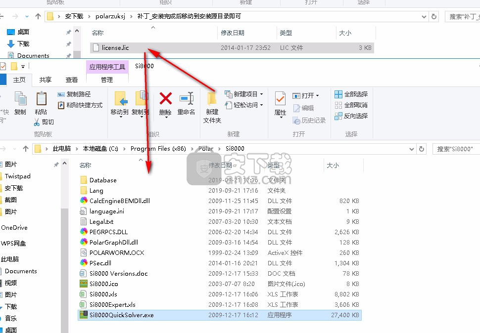Open Properties icon in ribbon
This screenshot has width=480, height=333.
[x=280, y=99]
